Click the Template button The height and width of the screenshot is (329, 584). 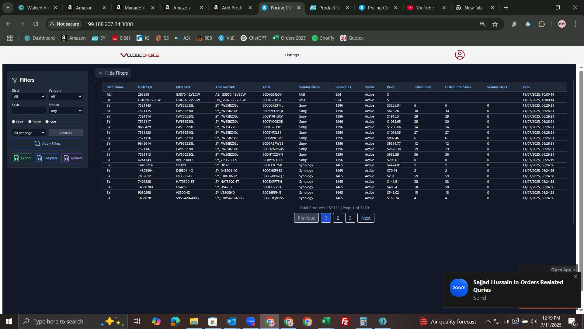(x=47, y=158)
